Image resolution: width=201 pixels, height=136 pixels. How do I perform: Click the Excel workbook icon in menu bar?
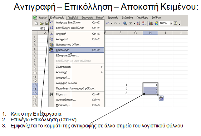[x=35, y=18]
